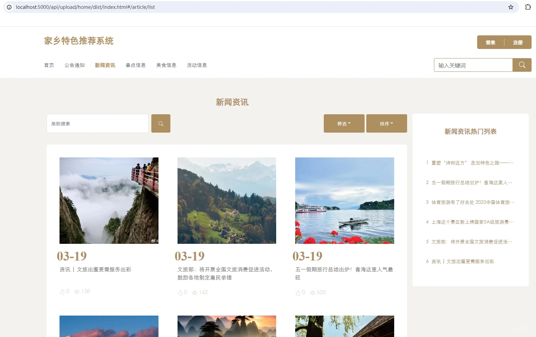
Task: Open the 排序 sort dropdown
Action: click(387, 123)
